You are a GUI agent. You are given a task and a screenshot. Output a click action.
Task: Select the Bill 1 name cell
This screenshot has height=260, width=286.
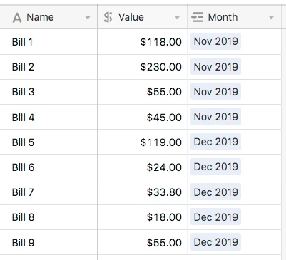(48, 42)
